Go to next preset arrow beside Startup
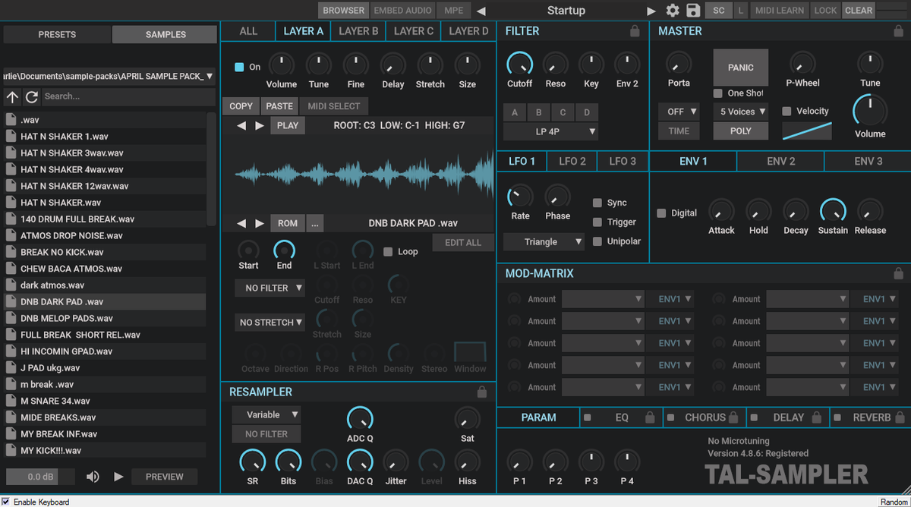This screenshot has height=507, width=911. pos(651,11)
